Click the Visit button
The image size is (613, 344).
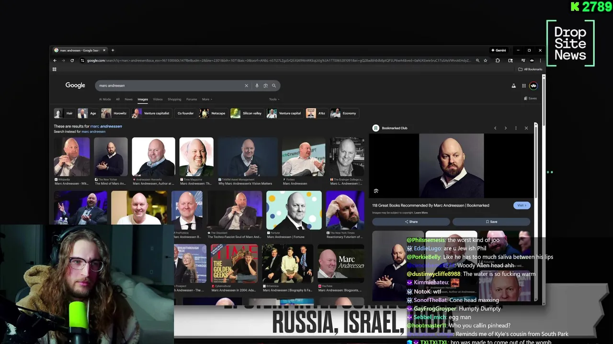coord(522,205)
